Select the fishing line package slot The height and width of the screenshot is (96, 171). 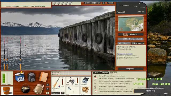[85, 81]
